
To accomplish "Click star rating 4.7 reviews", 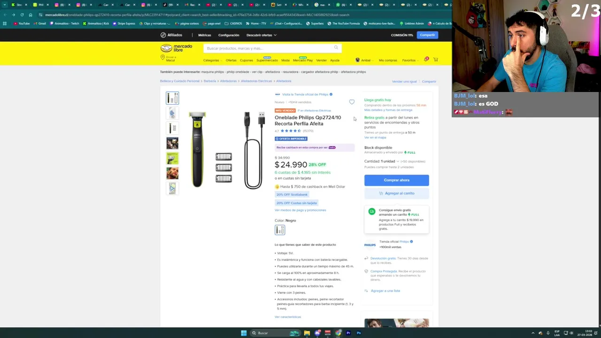I will tap(294, 131).
